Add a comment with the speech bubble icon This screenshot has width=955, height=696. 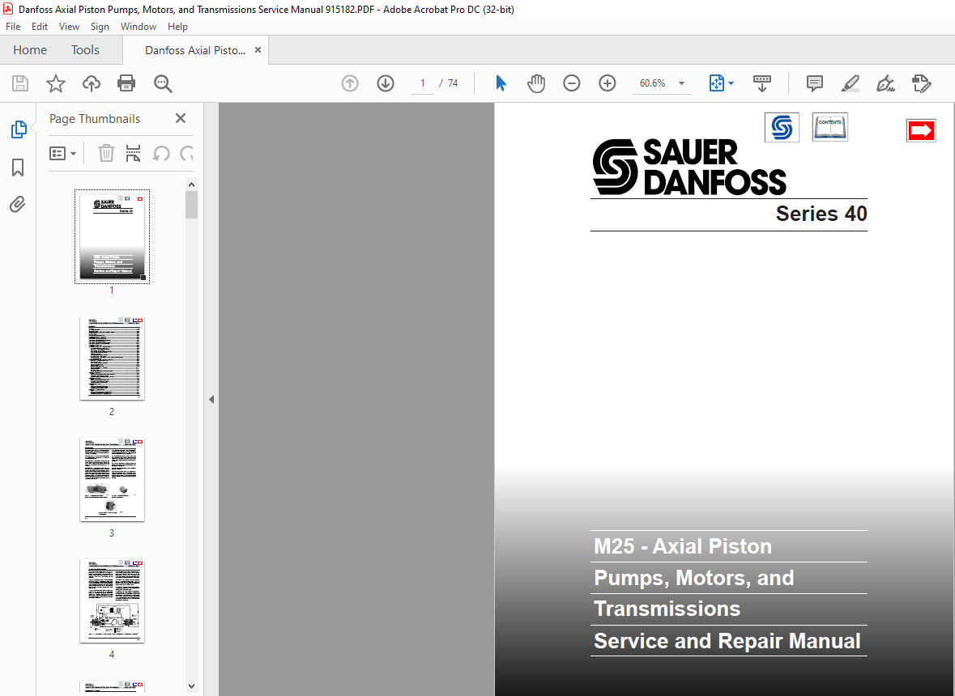coord(814,83)
